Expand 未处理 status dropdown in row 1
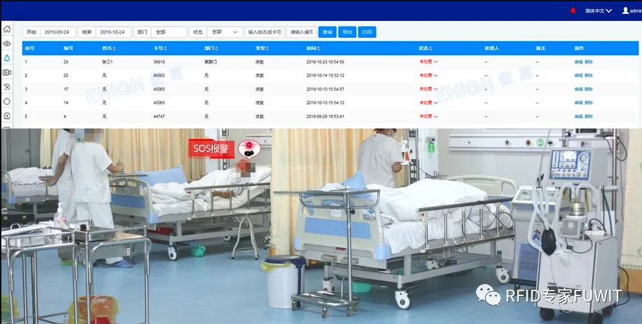The height and width of the screenshot is (324, 642). [428, 62]
